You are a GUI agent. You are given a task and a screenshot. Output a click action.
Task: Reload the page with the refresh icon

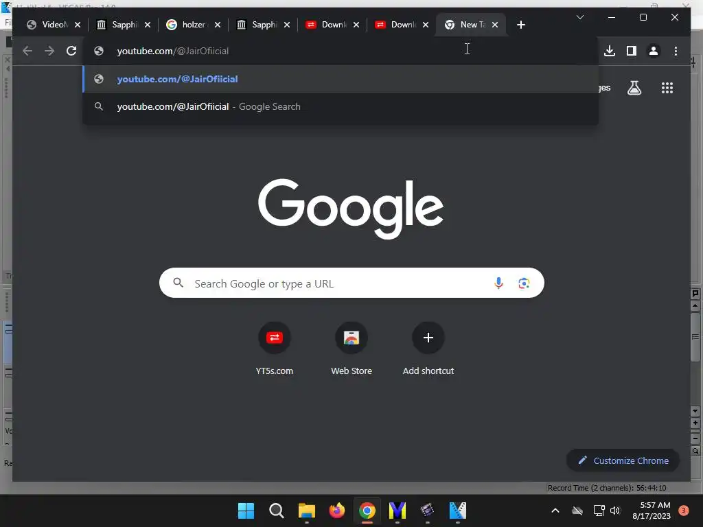click(71, 51)
